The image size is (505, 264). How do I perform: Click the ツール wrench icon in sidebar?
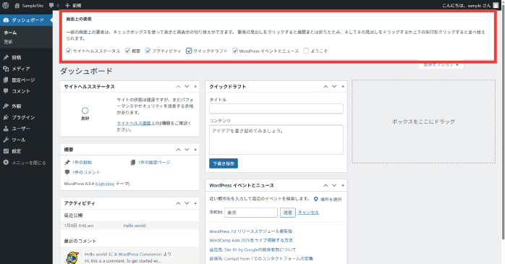tap(6, 140)
